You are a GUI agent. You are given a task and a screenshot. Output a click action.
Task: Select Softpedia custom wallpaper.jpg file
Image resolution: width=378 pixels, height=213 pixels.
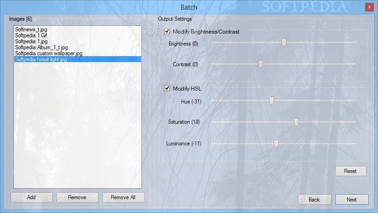(x=77, y=53)
